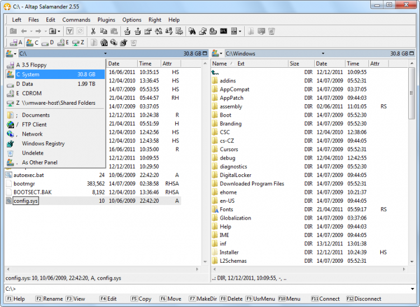Screen dimensions: 420x307
Task: Switch to drive C in drive bar
Action: tap(32, 43)
